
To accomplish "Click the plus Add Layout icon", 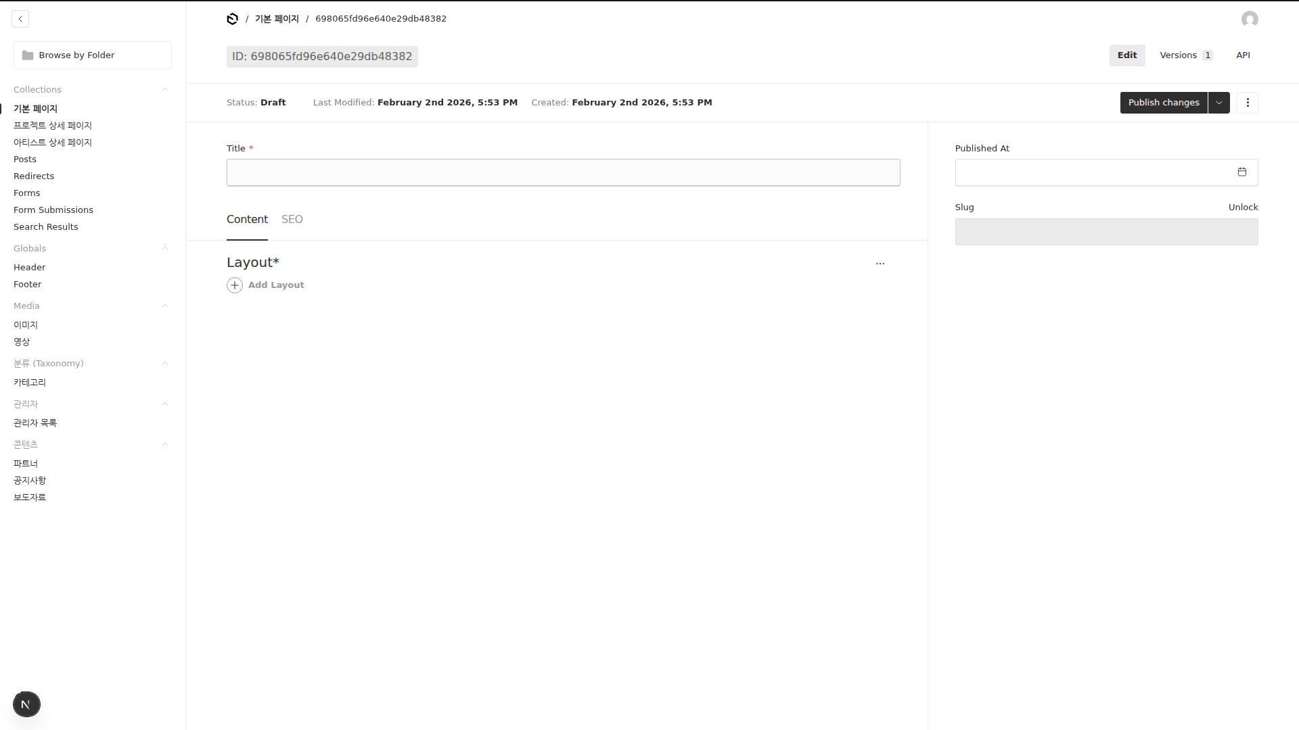I will coord(235,285).
